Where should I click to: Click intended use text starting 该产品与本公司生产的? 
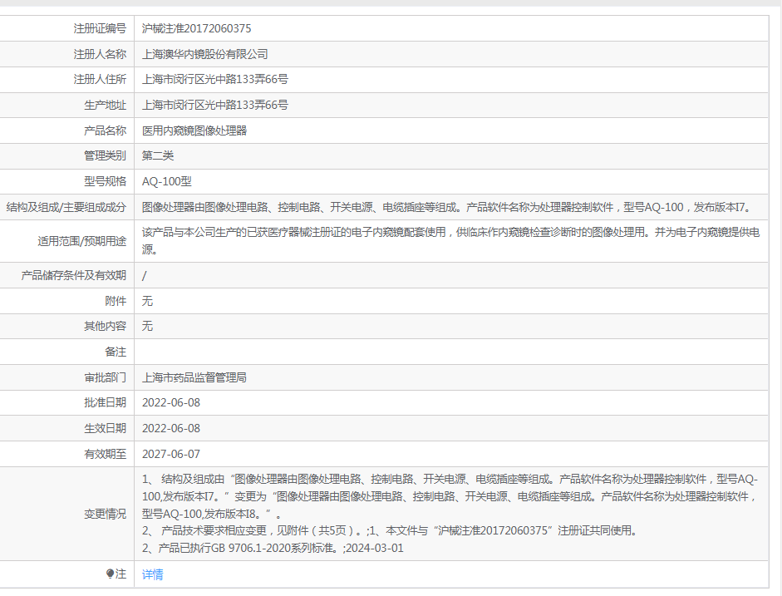tap(451, 240)
